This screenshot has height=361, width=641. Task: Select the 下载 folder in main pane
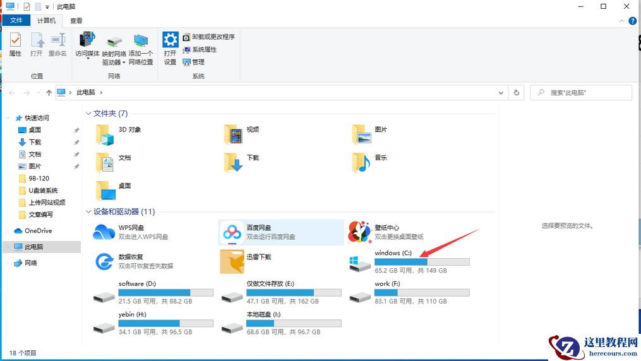pyautogui.click(x=233, y=163)
